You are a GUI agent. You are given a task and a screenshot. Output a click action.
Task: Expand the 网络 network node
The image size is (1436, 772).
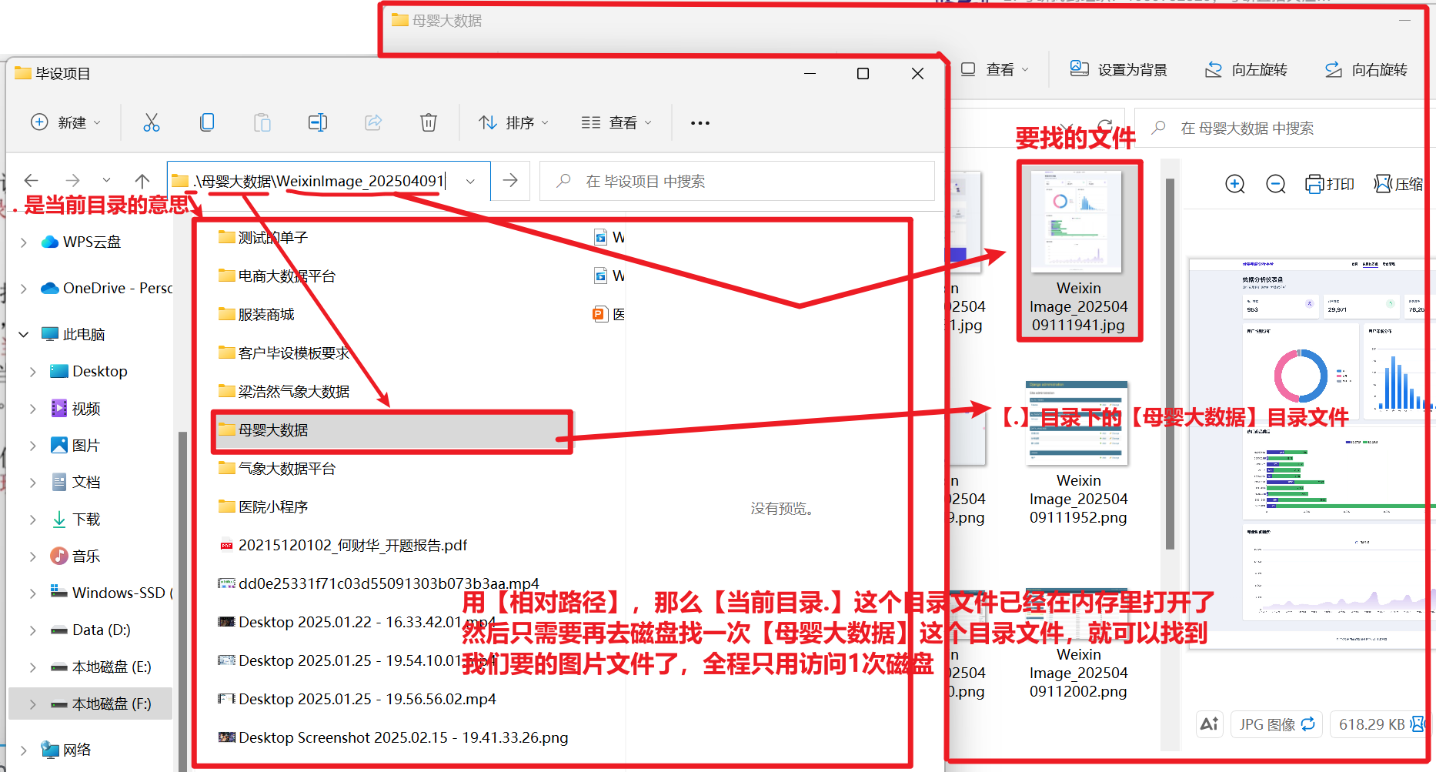24,750
